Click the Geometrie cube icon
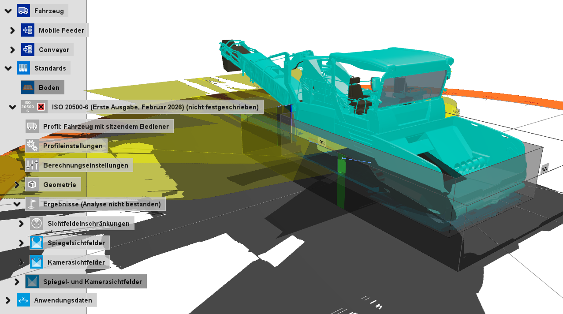The width and height of the screenshot is (563, 314). (x=32, y=184)
